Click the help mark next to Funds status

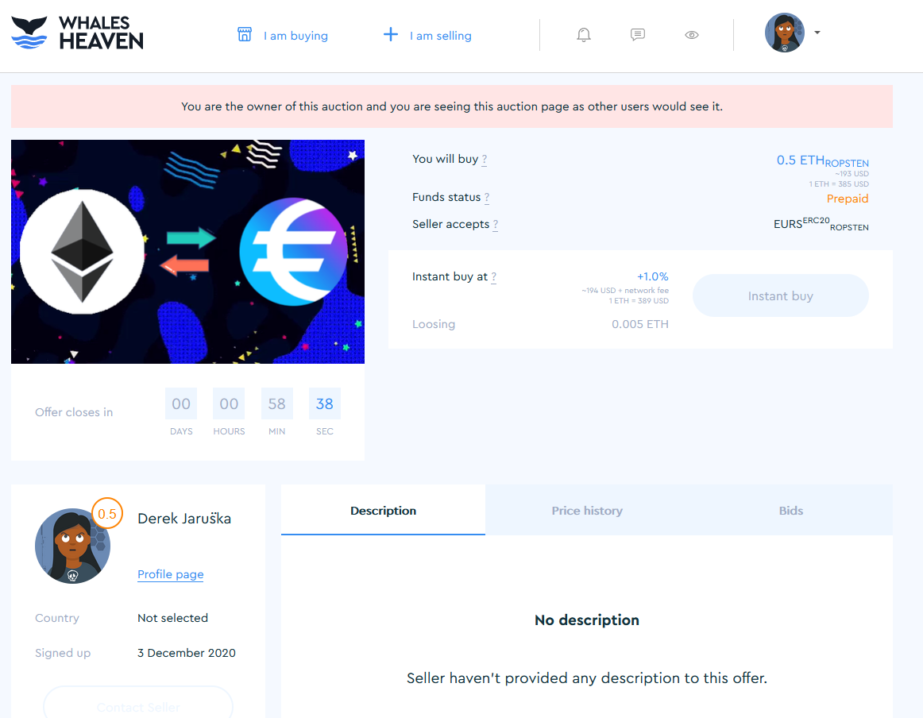[487, 198]
